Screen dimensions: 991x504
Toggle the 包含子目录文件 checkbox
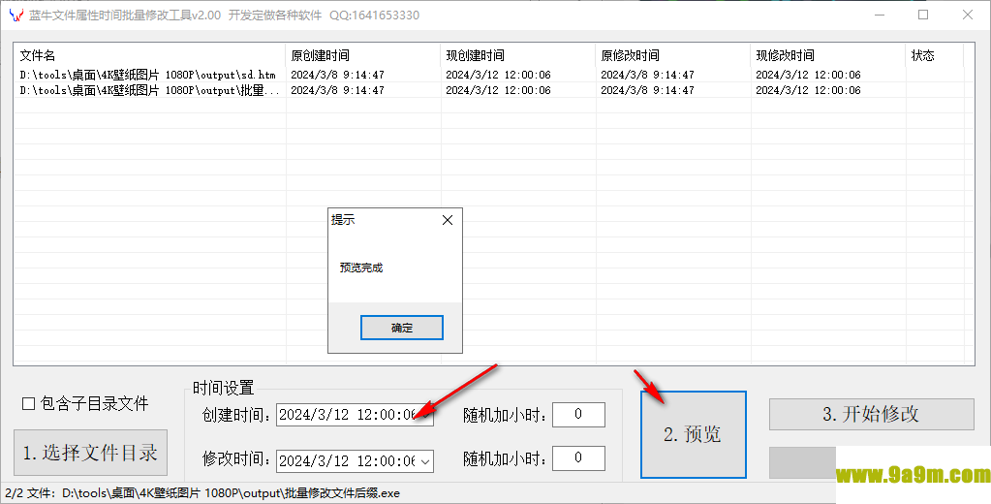pos(28,403)
